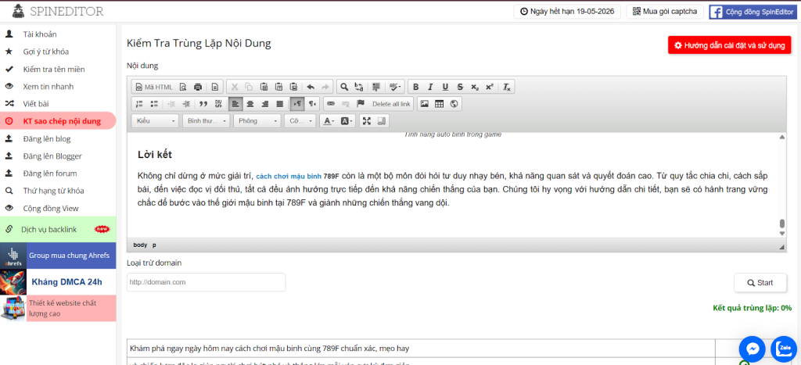Click Hướng dẫn cài đặt và sử dụng button
Viewport: 801px width, 365px height.
(729, 45)
